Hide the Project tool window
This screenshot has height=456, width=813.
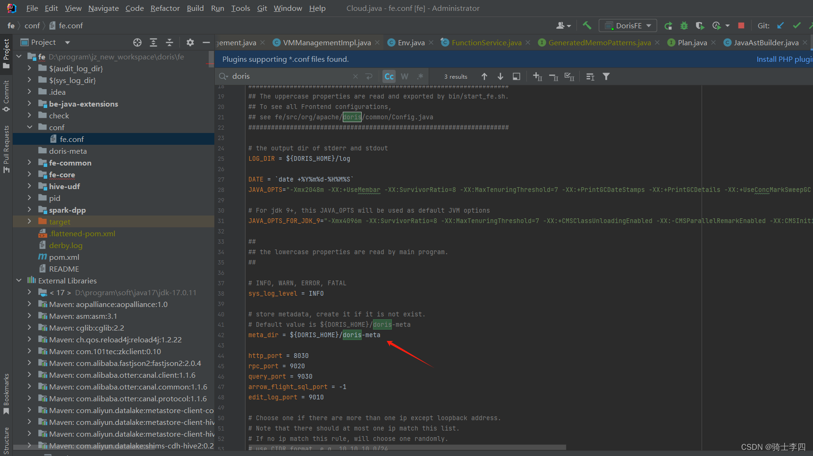(206, 42)
